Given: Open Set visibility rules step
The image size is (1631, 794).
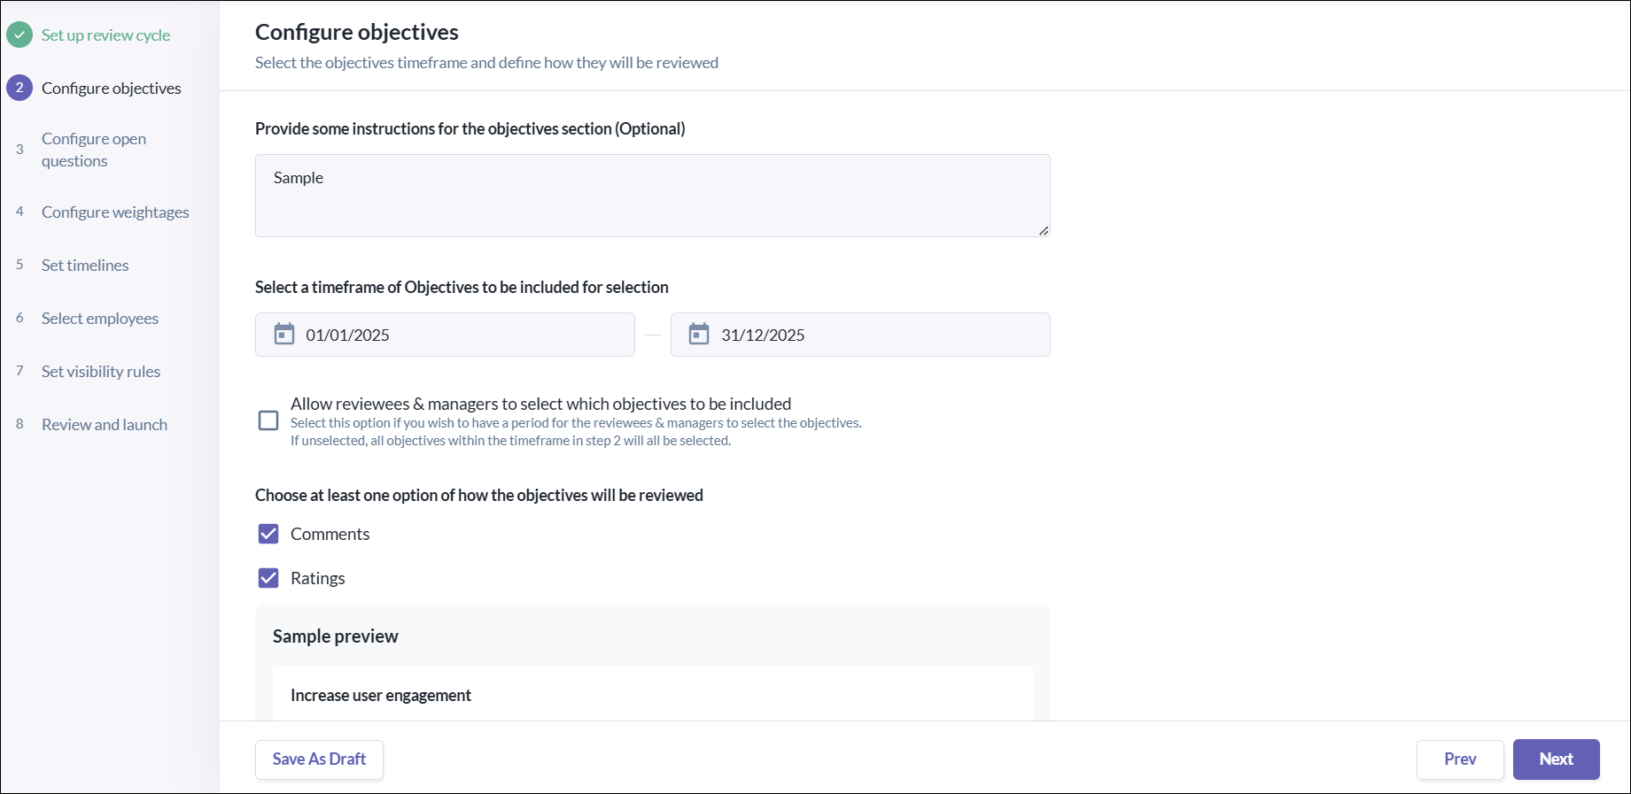Looking at the screenshot, I should pyautogui.click(x=101, y=372).
